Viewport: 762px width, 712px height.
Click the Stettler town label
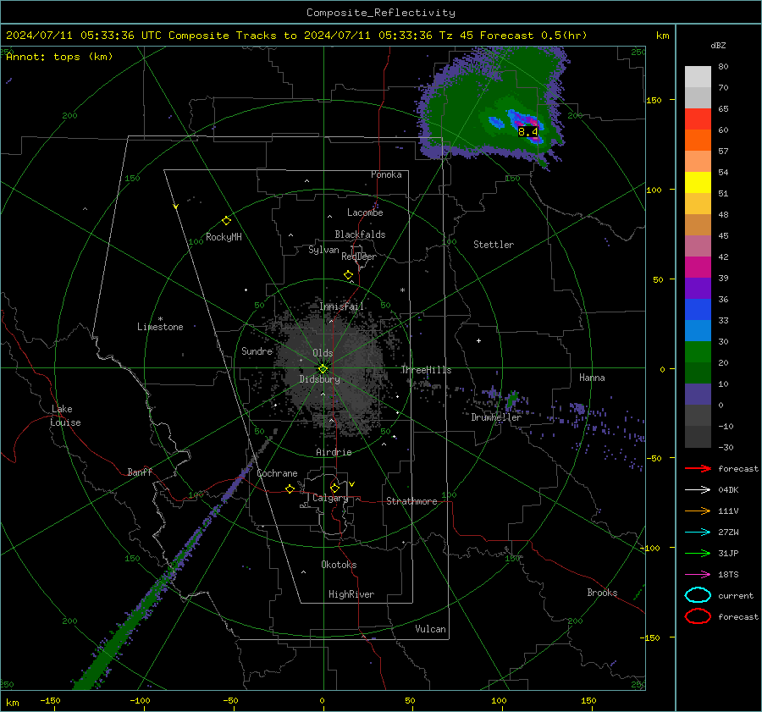pyautogui.click(x=494, y=245)
